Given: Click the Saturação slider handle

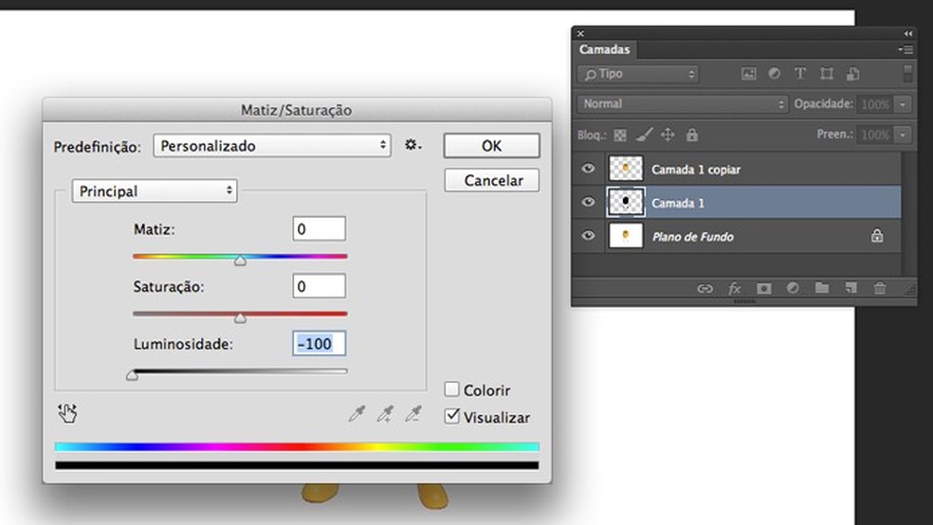Looking at the screenshot, I should 240,318.
